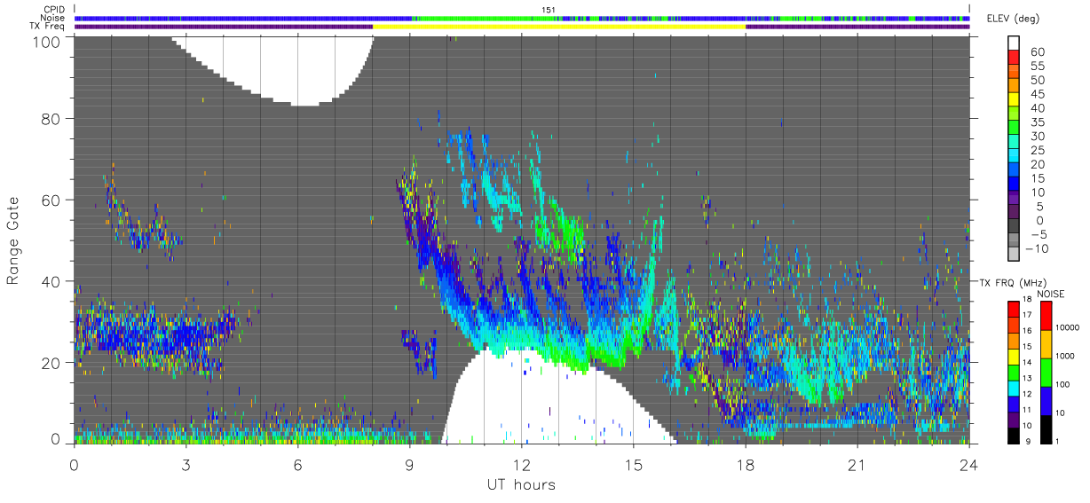Select the black 9–10 swatch in the TX FRQ colorbar

[1013, 435]
